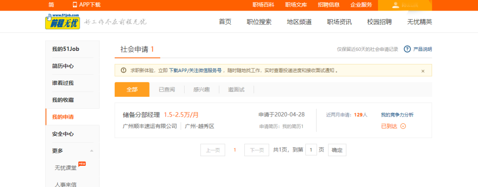
Task: Switch language with 简 toggle
Action: click(51, 5)
